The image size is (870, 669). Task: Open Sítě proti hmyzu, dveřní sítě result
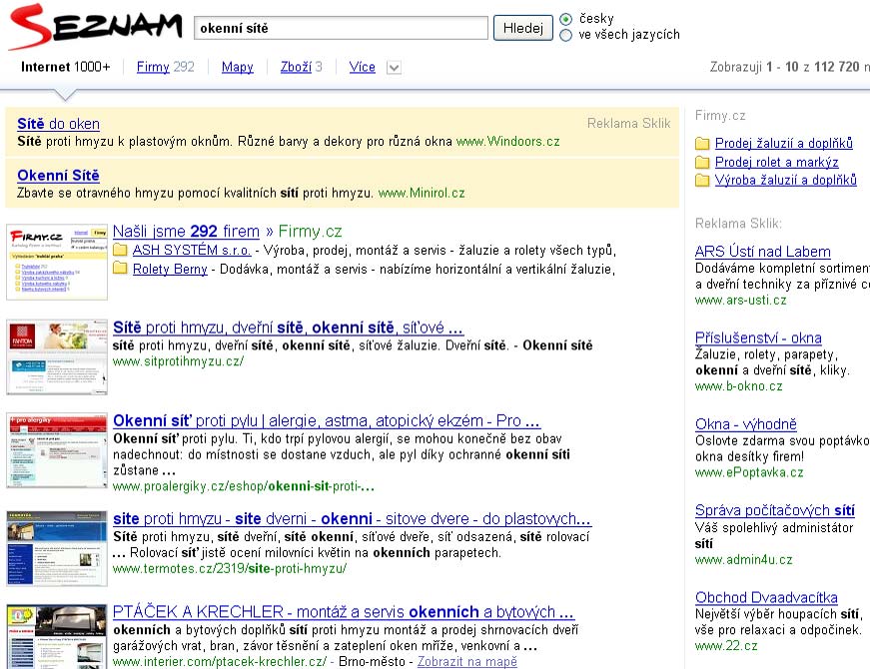[x=288, y=328]
